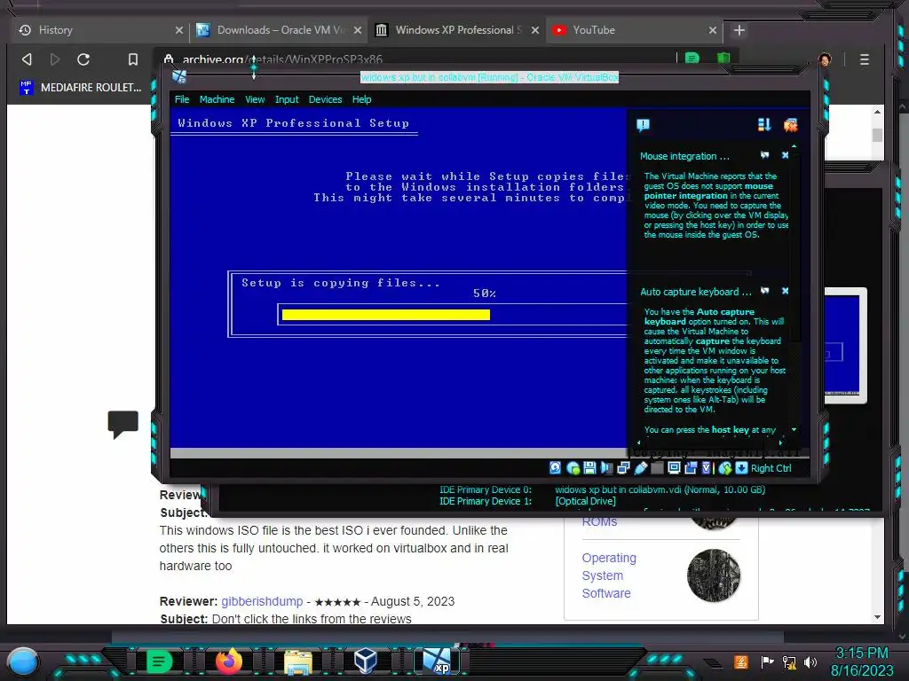This screenshot has height=681, width=909.
Task: Click the browser profile avatar icon
Action: click(825, 59)
